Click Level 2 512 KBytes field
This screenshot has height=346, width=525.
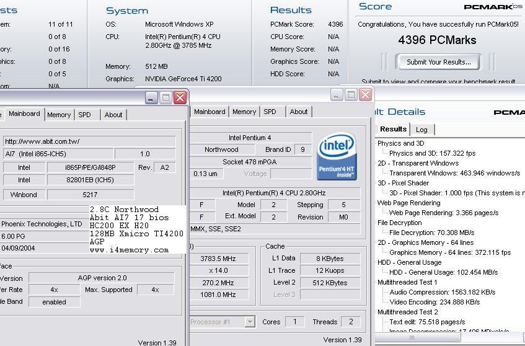(330, 283)
